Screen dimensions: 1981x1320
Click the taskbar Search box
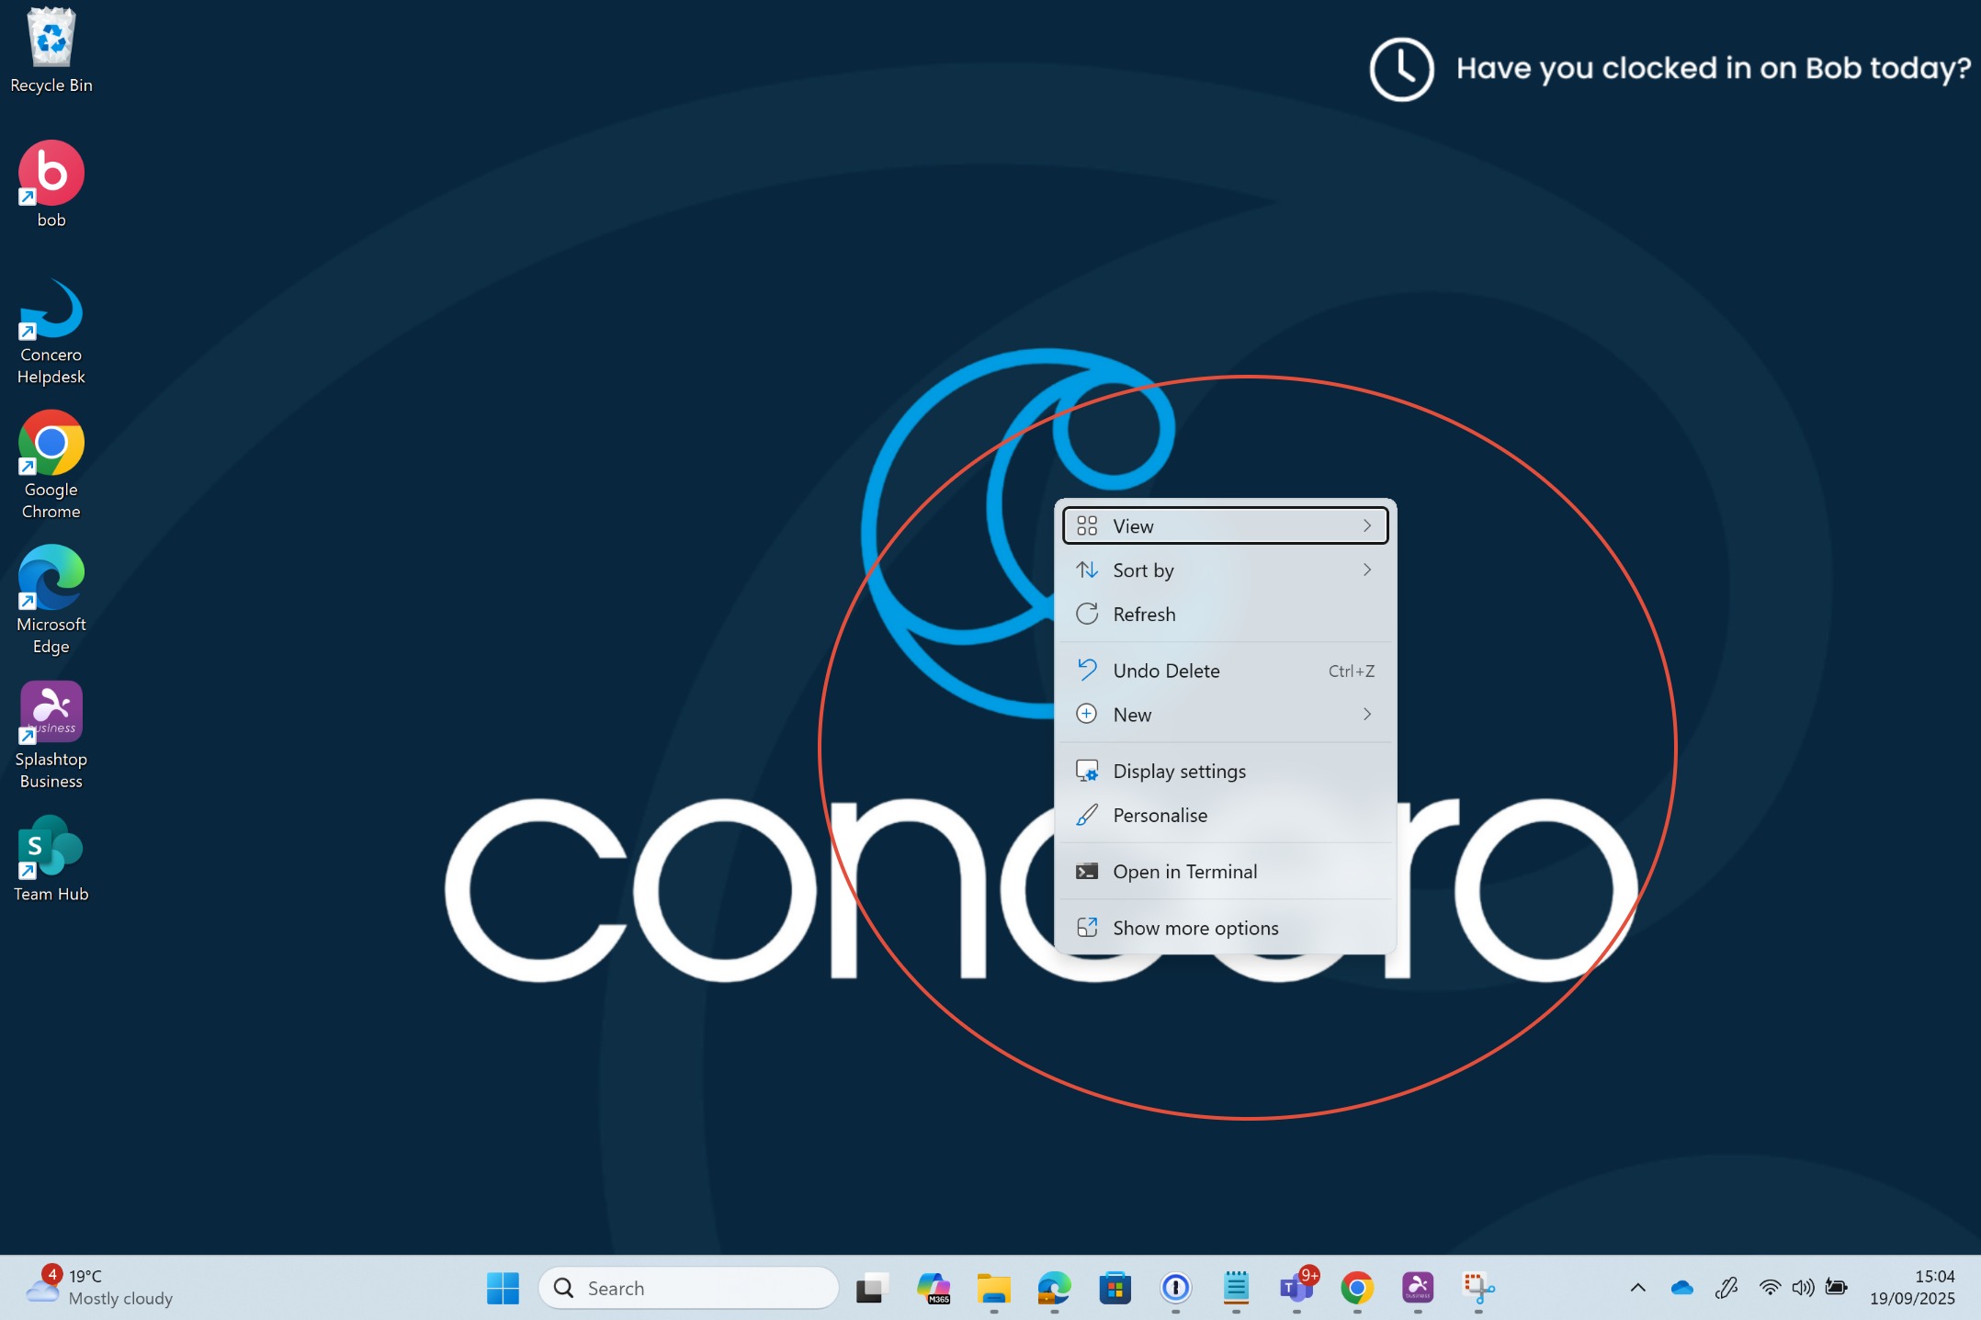689,1288
